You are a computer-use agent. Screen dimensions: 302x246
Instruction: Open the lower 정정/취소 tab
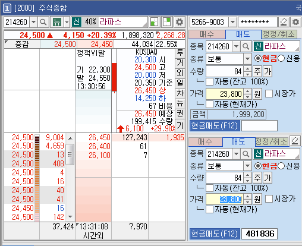coord(272,142)
